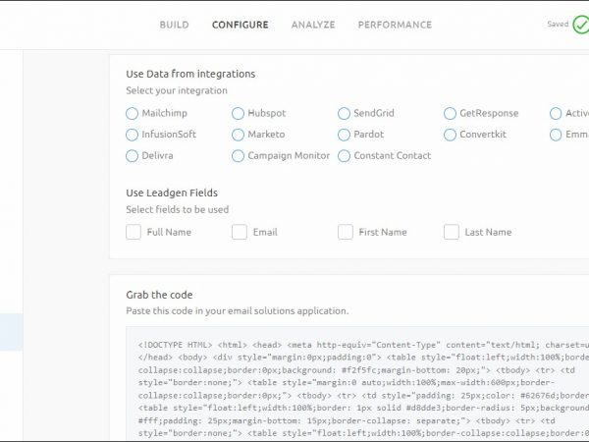Screen dimensions: 589x442
Task: Select the InfusionSoft radio button
Action: pyautogui.click(x=133, y=135)
